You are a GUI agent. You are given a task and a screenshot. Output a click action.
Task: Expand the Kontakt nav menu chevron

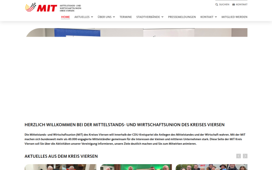pyautogui.click(x=216, y=17)
